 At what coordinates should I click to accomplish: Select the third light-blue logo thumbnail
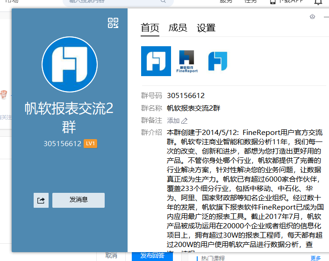click(218, 61)
